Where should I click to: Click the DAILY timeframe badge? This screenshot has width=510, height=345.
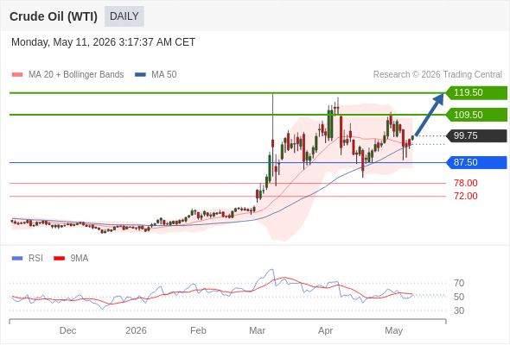[x=124, y=16]
